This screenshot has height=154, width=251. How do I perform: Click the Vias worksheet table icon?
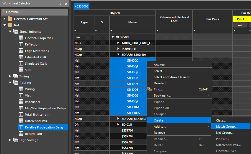(21, 95)
